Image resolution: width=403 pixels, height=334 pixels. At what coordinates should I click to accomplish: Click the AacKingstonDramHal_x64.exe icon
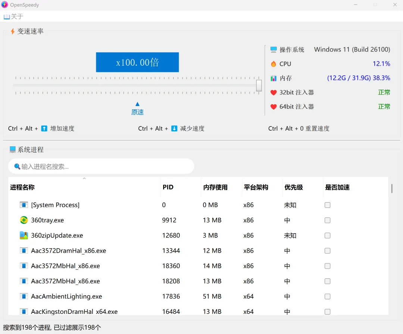pyautogui.click(x=24, y=312)
